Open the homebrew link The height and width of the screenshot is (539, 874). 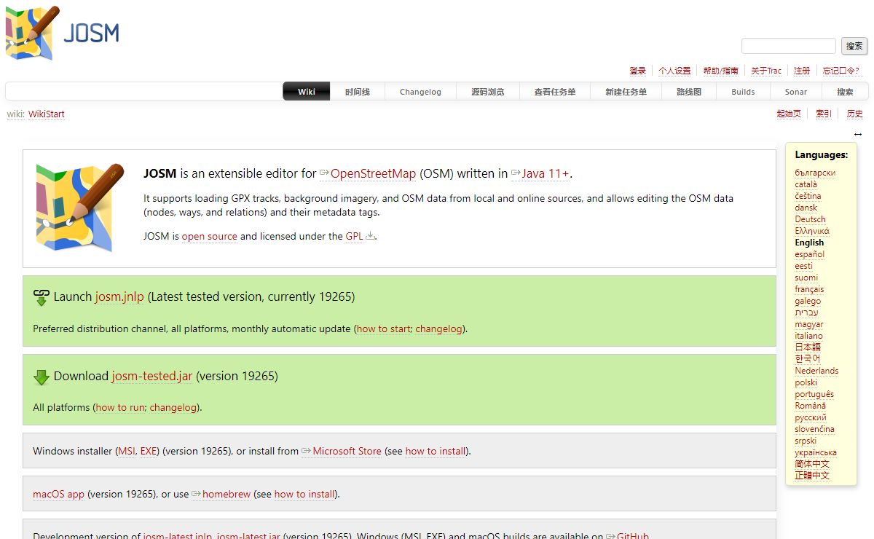coord(221,494)
